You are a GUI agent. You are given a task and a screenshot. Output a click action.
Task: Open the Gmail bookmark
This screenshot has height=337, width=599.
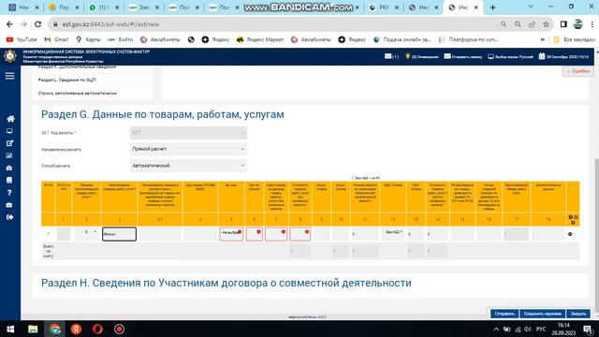(56, 39)
